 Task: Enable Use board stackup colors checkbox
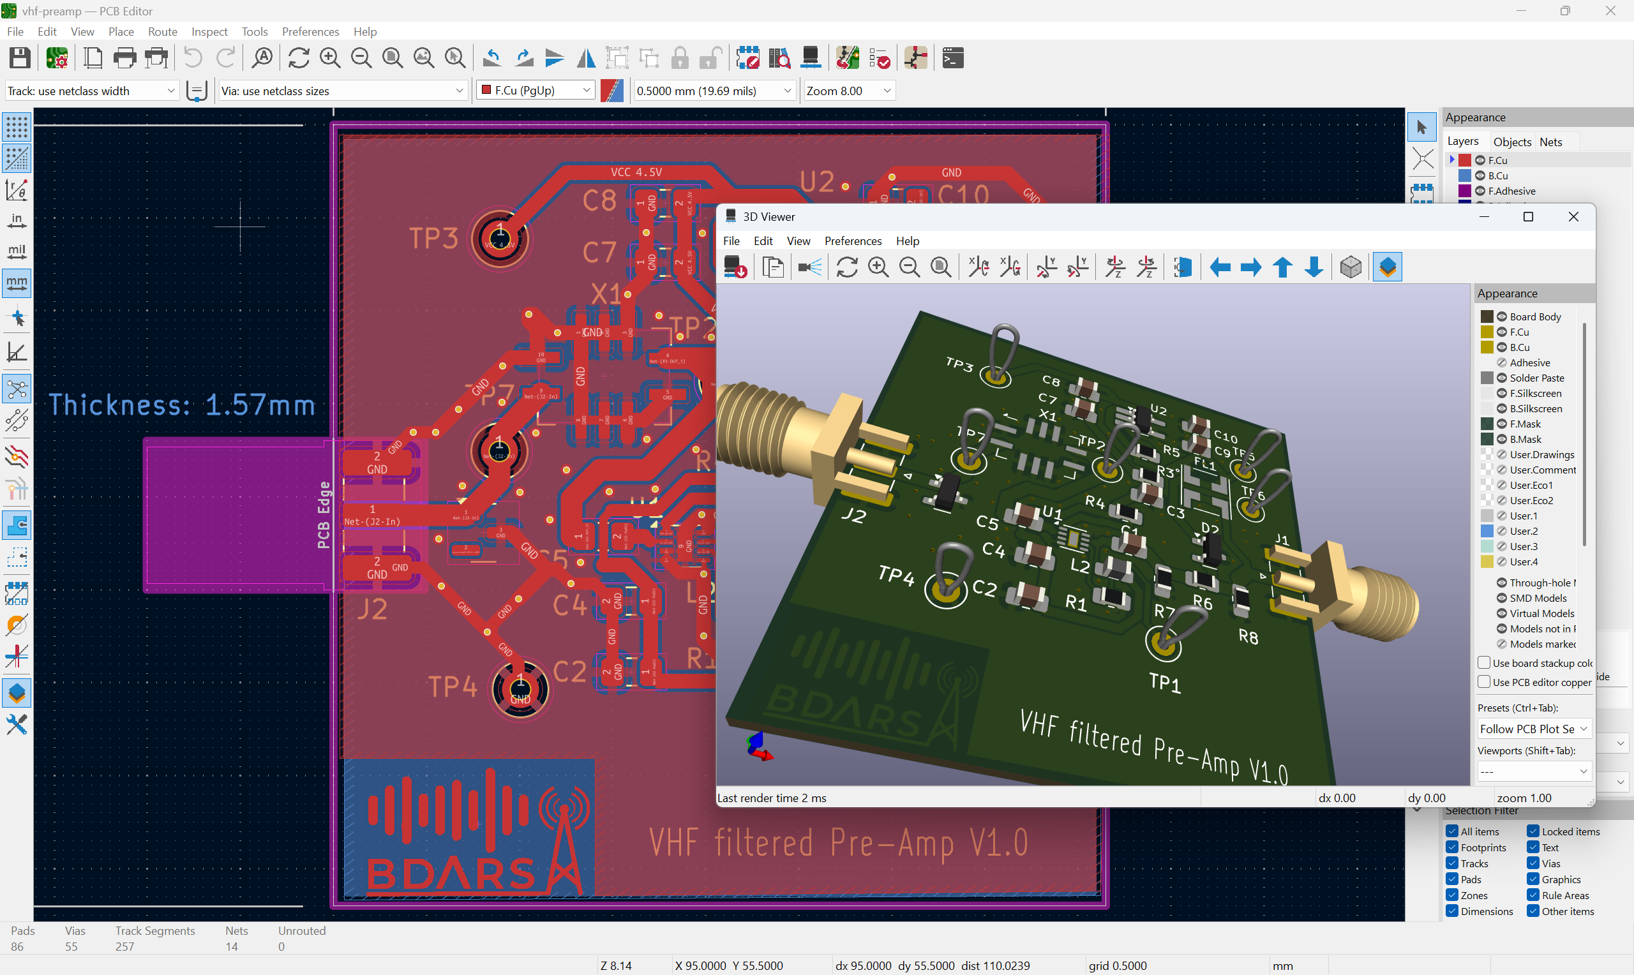[1483, 662]
